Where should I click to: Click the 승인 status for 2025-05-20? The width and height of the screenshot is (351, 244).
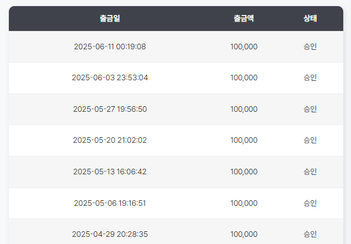tap(310, 140)
